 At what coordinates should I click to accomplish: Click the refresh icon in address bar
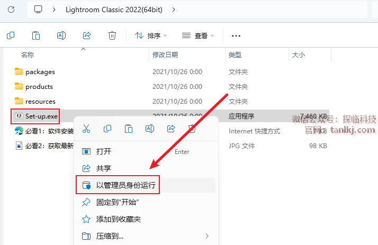point(11,10)
